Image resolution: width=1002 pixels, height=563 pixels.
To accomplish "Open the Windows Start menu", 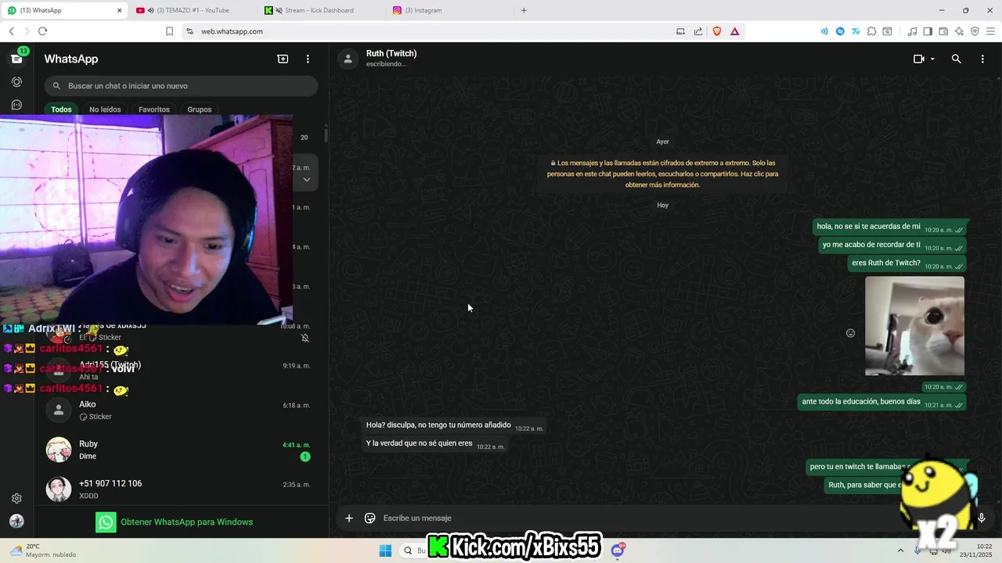I will point(385,550).
